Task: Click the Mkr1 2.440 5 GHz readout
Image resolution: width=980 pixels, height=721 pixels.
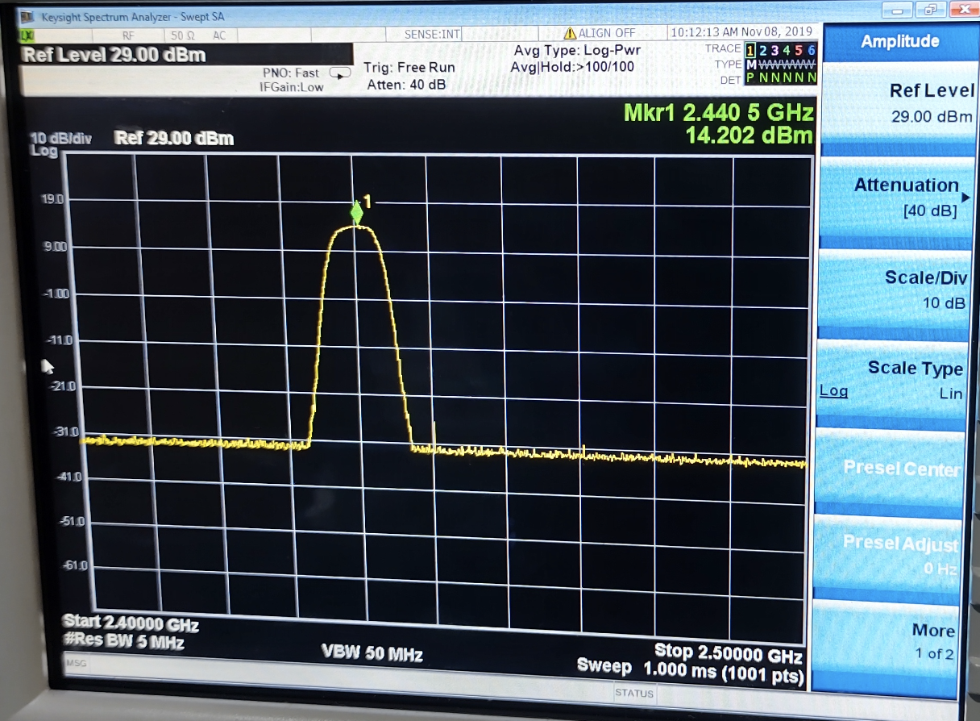Action: (719, 113)
